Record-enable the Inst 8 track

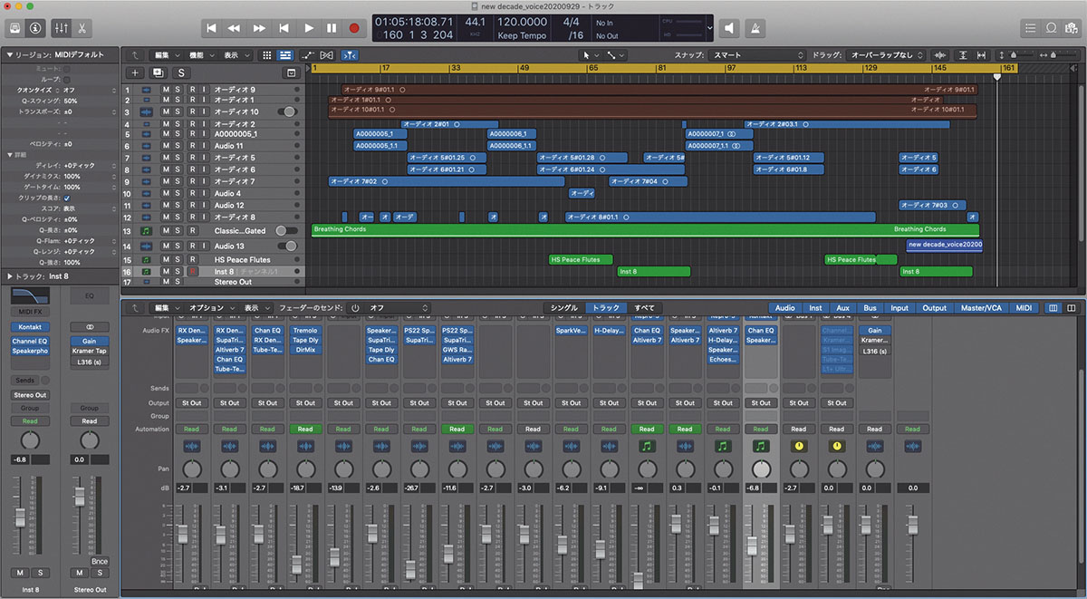coord(191,271)
